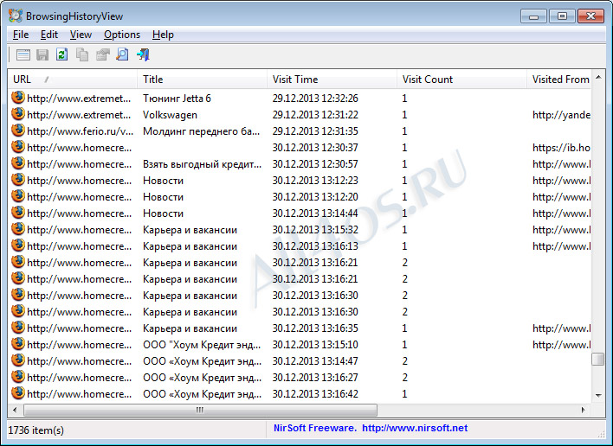Select ООО «Хоум Кредит row at 13:16:42
This screenshot has width=613, height=446.
click(x=300, y=394)
